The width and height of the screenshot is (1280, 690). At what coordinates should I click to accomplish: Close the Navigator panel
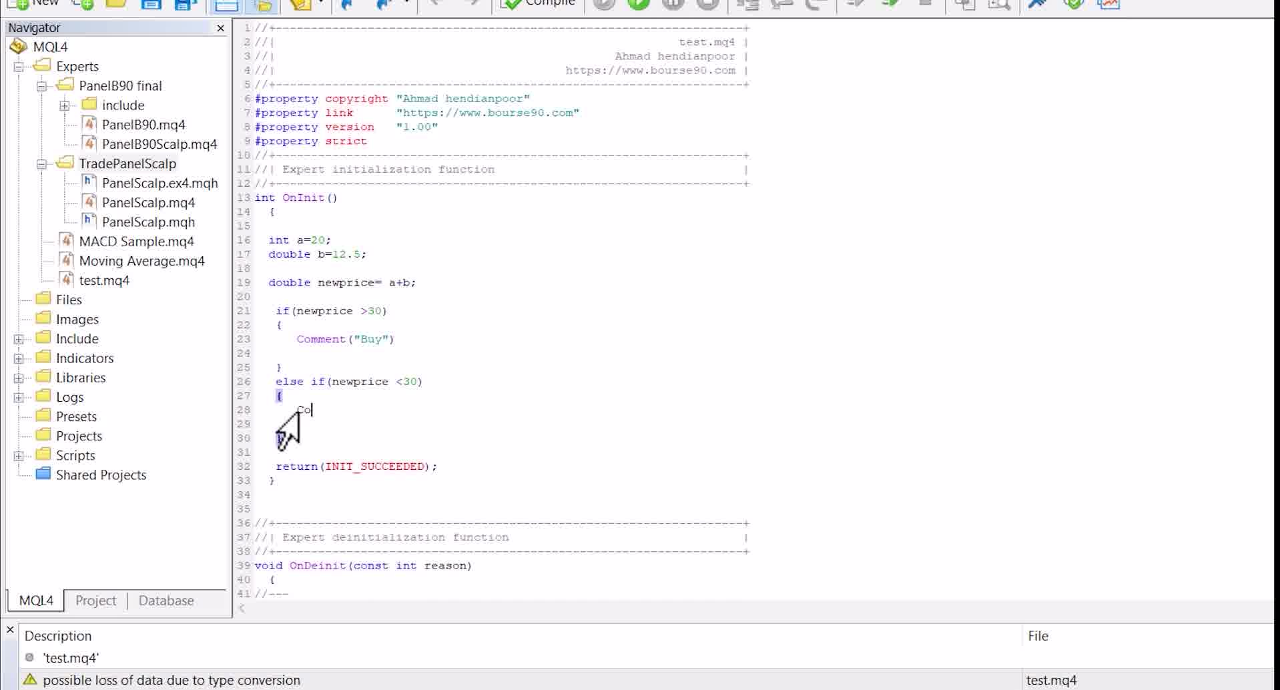(x=221, y=28)
